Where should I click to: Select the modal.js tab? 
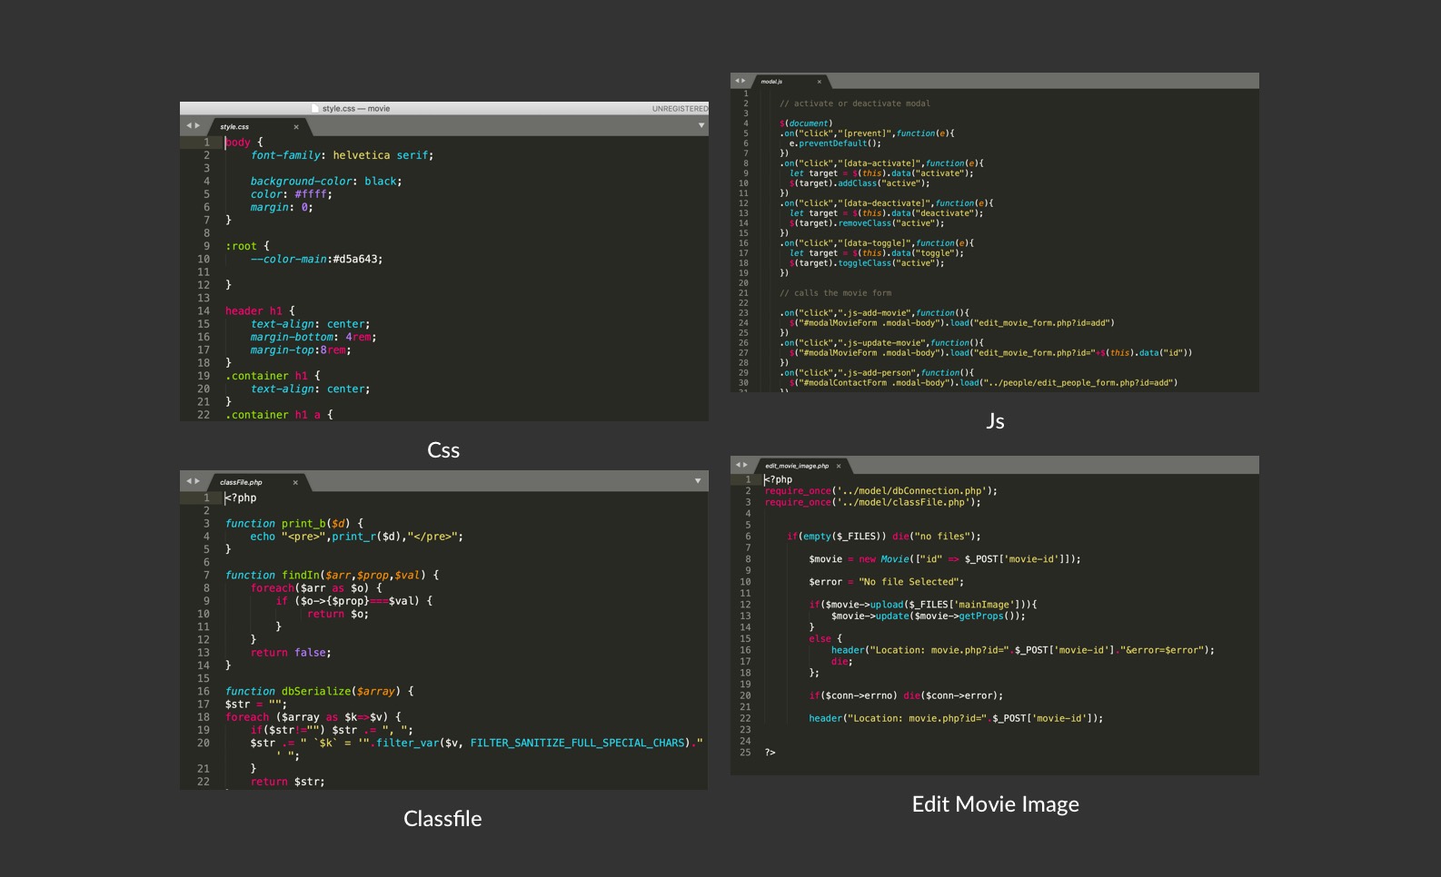click(x=772, y=82)
